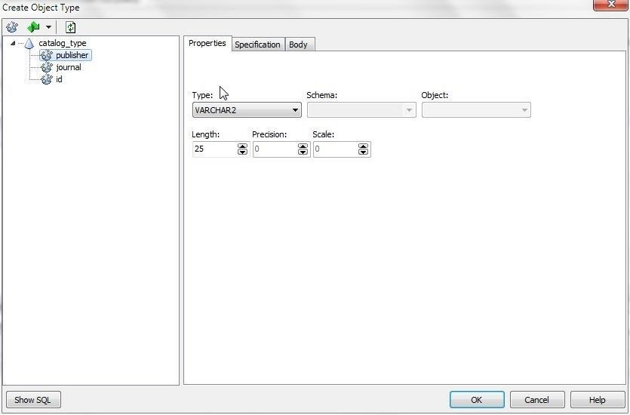Screen dimensions: 630x415
Task: Select the journal attribute
Action: 69,67
